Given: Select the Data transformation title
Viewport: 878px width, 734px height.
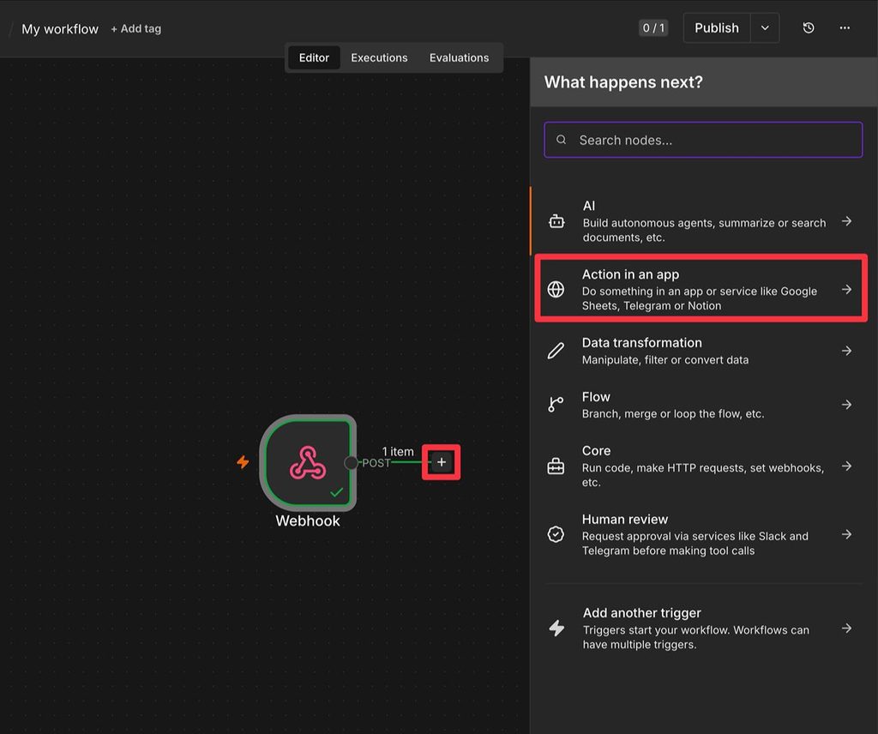Looking at the screenshot, I should coord(641,343).
